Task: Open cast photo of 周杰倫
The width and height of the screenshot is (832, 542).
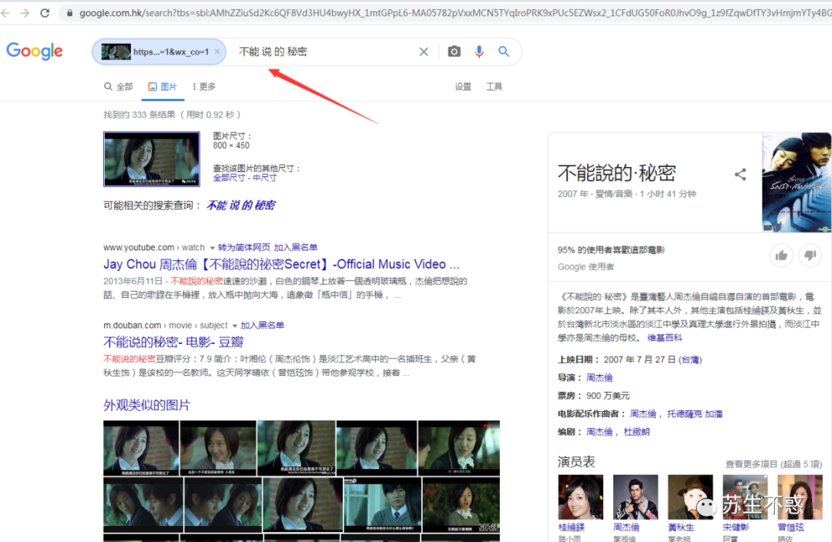Action: (x=635, y=497)
